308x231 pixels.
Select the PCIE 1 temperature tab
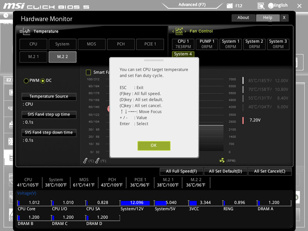click(150, 44)
